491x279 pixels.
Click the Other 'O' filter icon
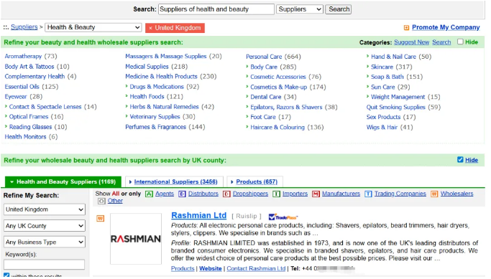pos(102,202)
